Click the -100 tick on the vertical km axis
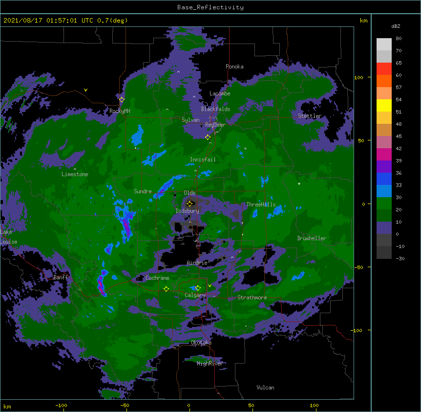This screenshot has height=412, width=421. click(x=357, y=330)
